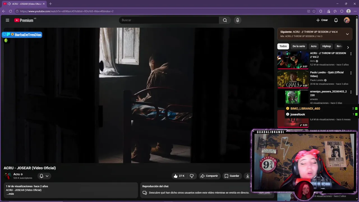Click 1 M de visualizaciones text

point(19,186)
